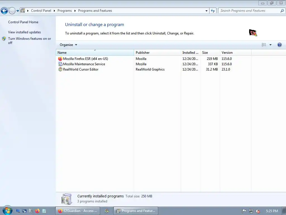Click Programs and Features breadcrumb
The image size is (286, 215).
click(95, 11)
